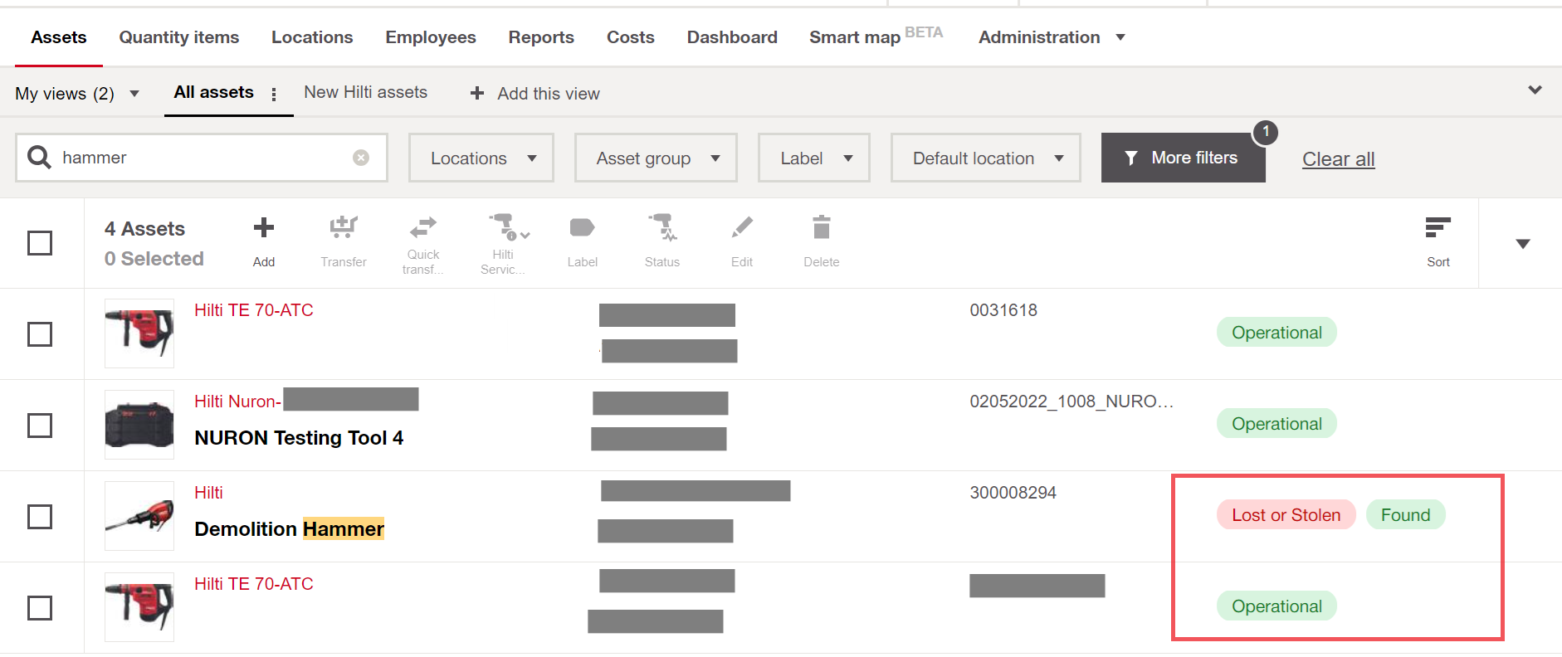This screenshot has height=657, width=1562.
Task: Click the 02052022_1008_NURO… code
Action: point(1071,401)
